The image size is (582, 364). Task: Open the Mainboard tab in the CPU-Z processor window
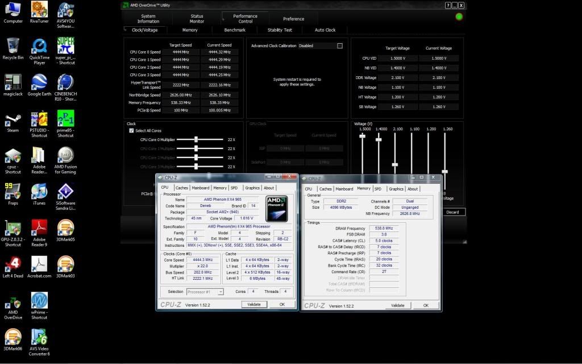(x=201, y=188)
